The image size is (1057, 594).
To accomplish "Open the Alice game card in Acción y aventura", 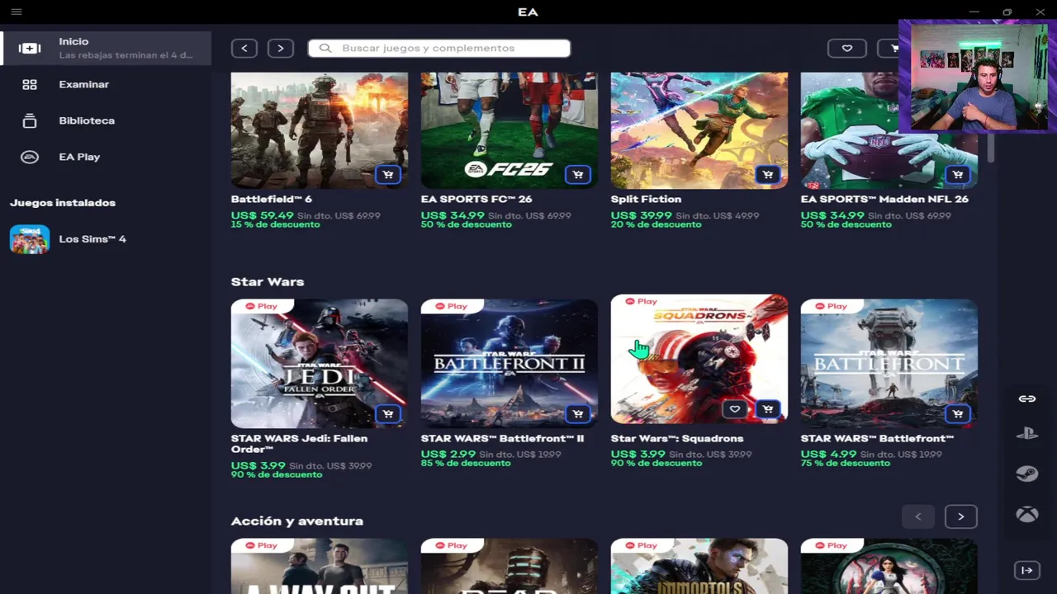I will tap(889, 566).
